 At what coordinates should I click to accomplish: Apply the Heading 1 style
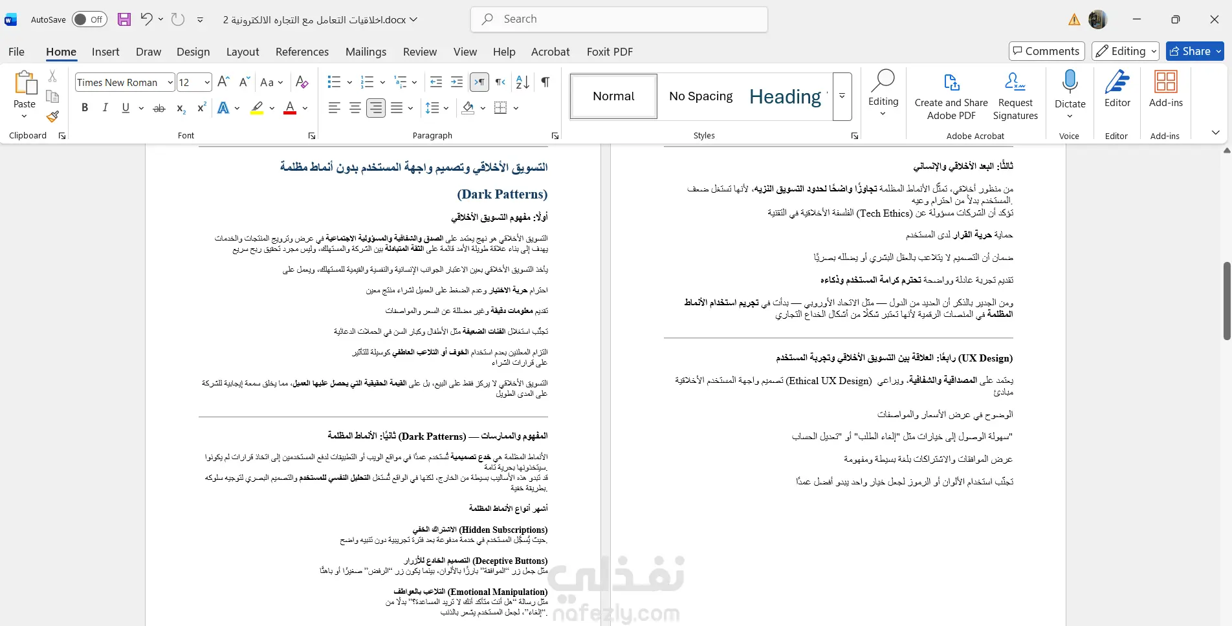(x=787, y=96)
